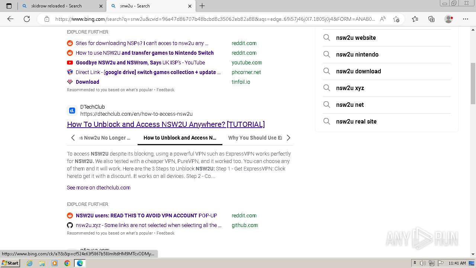
Task: Open the tab actions menu icon
Action: [9, 6]
